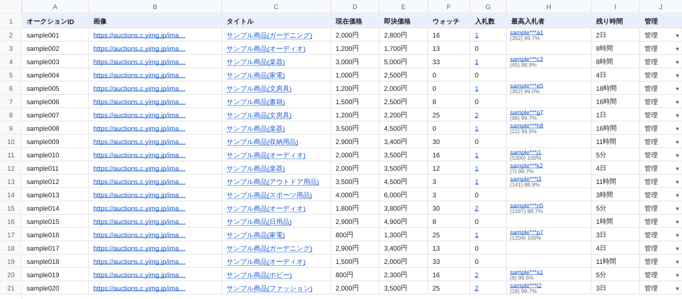Select the 1,300円 buy-now price cell
Image resolution: width=682 pixels, height=299 pixels.
coord(403,235)
